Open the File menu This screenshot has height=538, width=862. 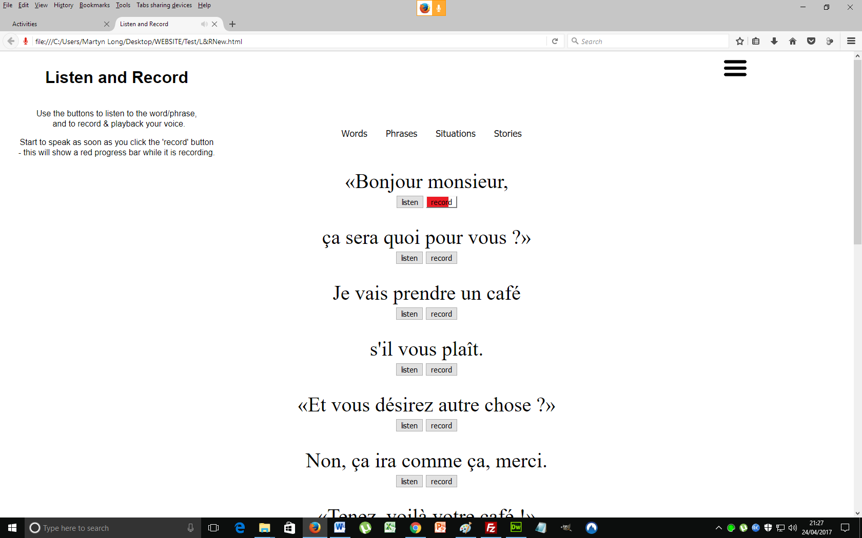pos(8,5)
